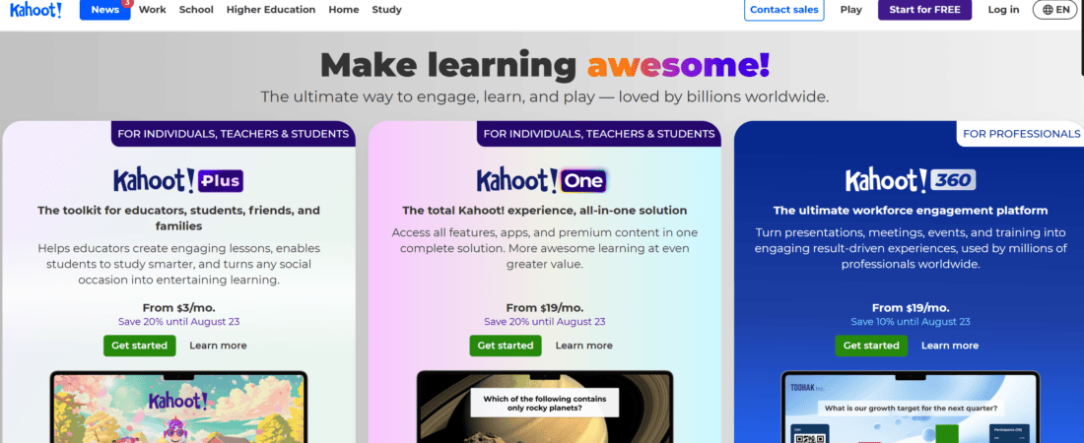Screen dimensions: 1084x443
Task: Click the Kahoot! Plus laptop preview image
Action: click(x=178, y=407)
